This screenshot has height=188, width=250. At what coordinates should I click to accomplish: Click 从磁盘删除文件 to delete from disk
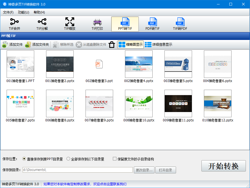[91, 45]
